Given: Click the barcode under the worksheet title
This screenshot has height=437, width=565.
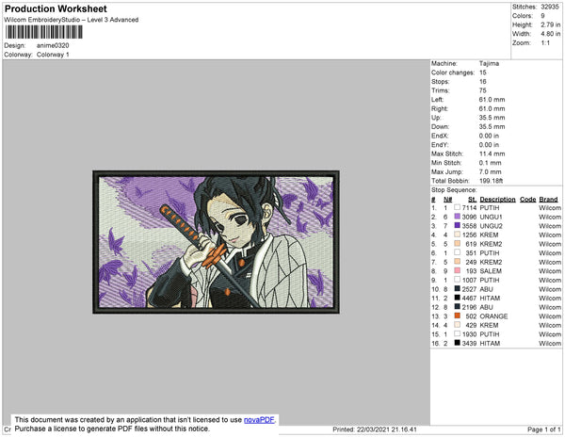Looking at the screenshot, I should click(x=43, y=32).
